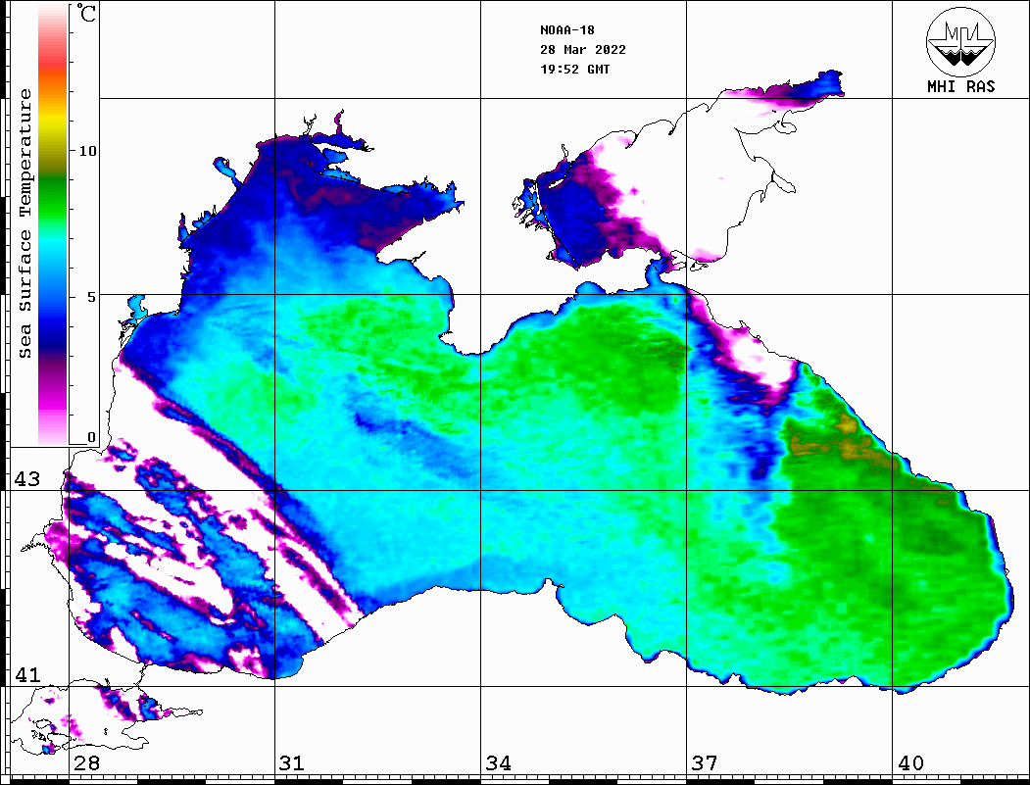Click the '5' tick on temperature scale
The image size is (1030, 785).
[91, 297]
